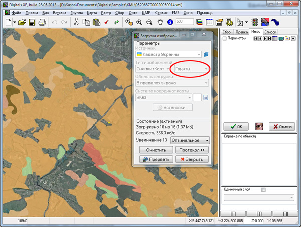Screen dimensions: 301x227
Task: Click the blue info icon in toolbar
Action: (x=170, y=22)
